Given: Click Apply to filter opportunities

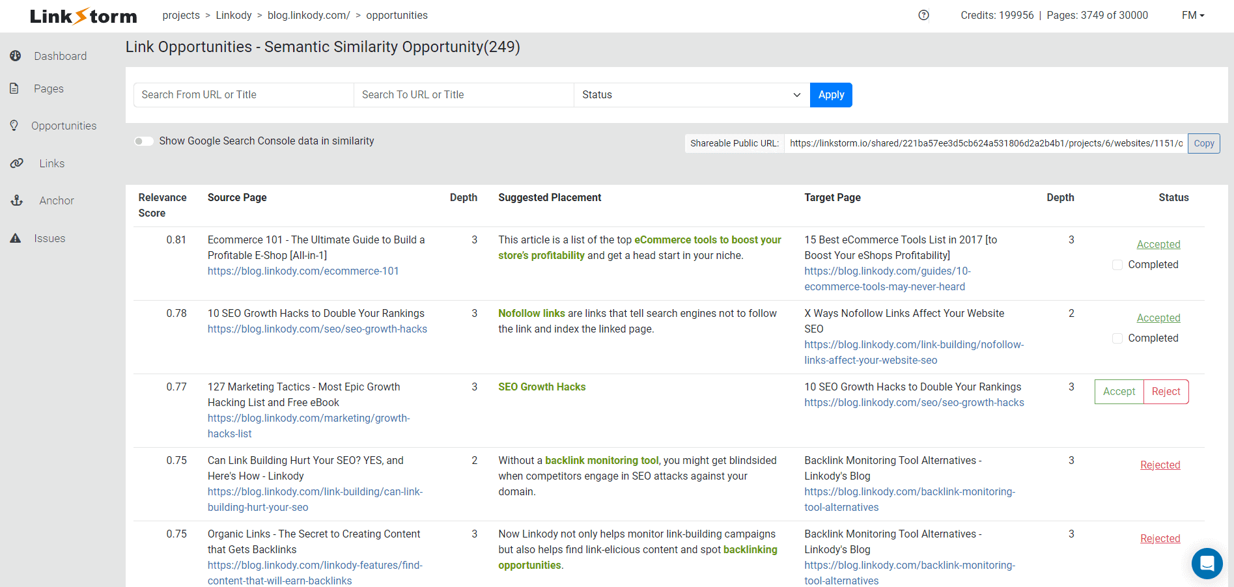Looking at the screenshot, I should coord(830,94).
